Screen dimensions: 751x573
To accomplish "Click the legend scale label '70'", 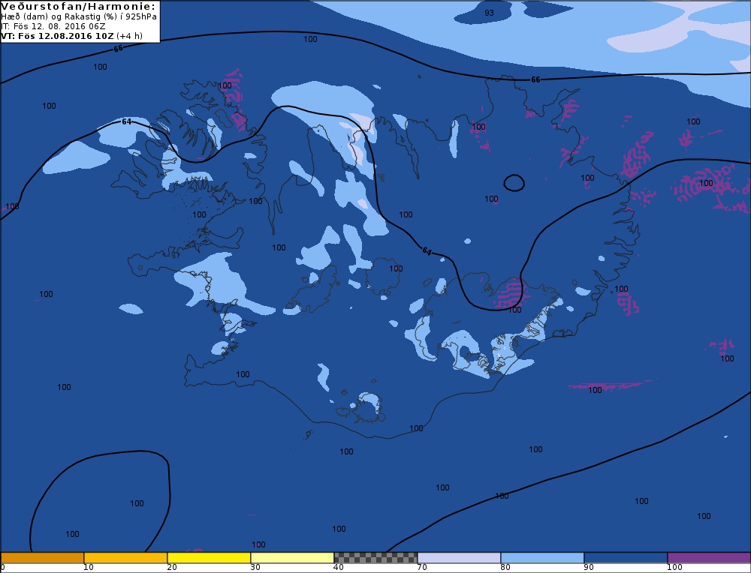I will 422,568.
